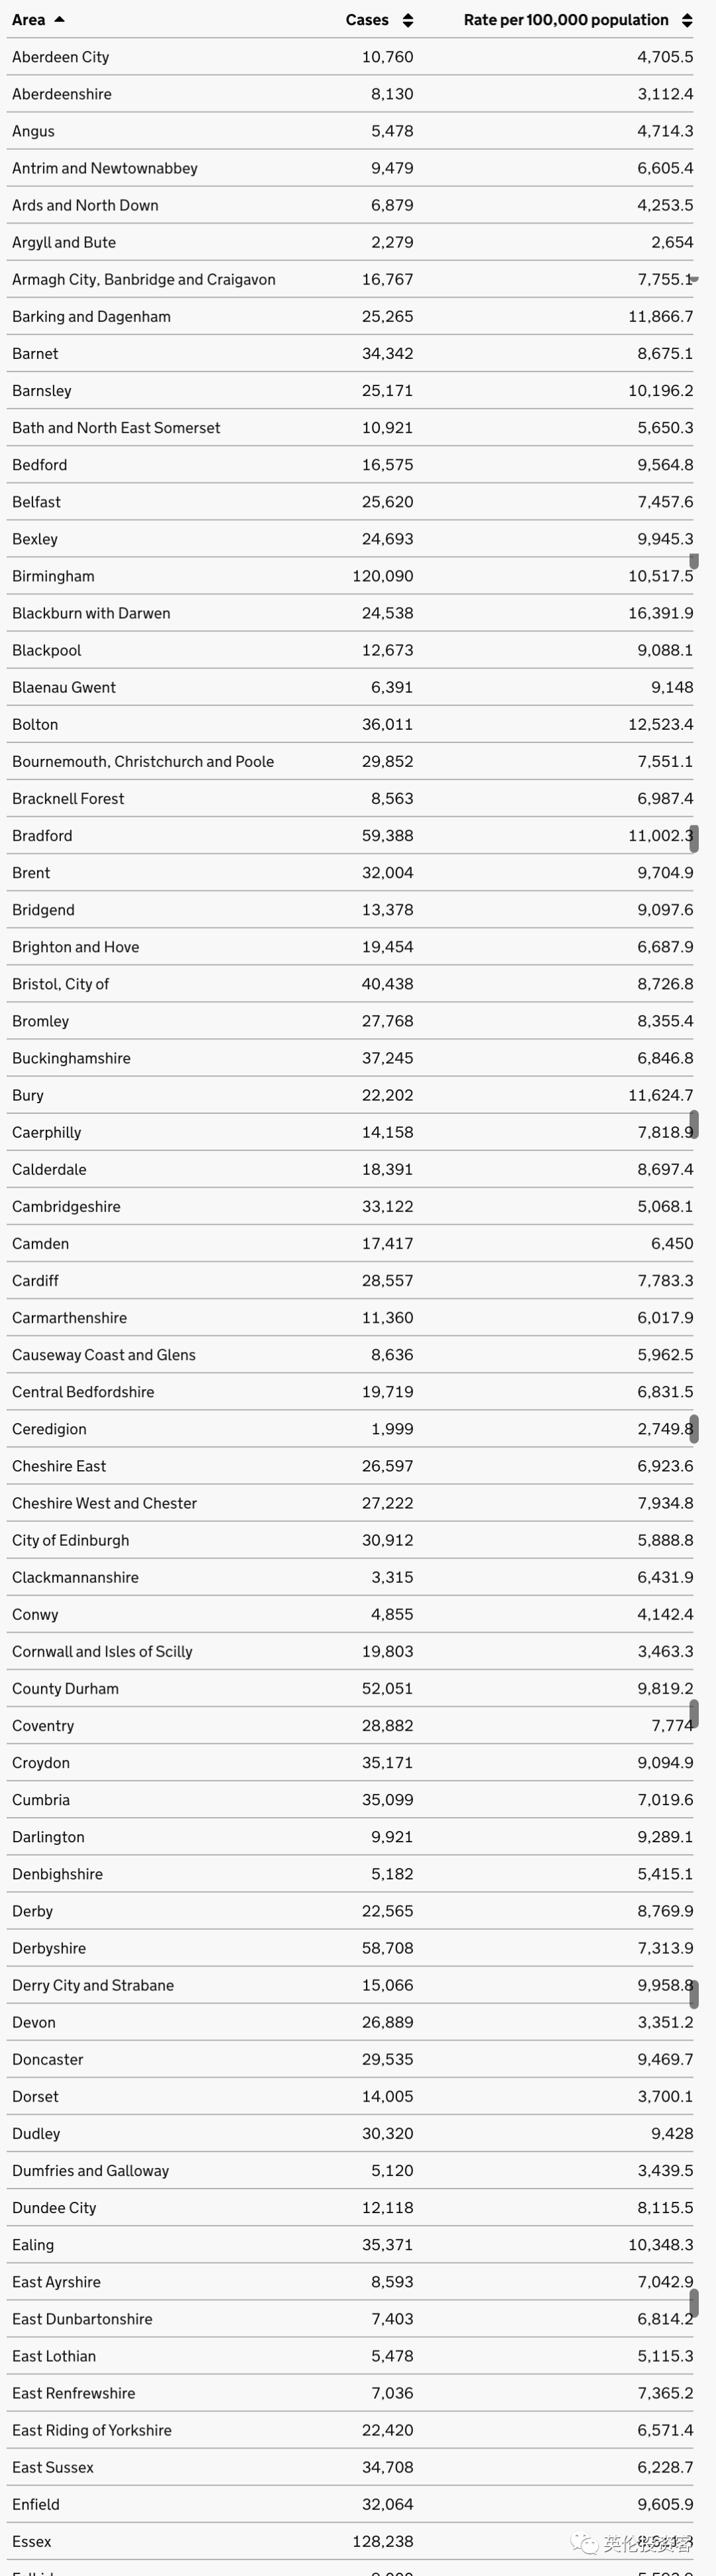Screen dimensions: 716x2576
Task: Click Rate per 100,000 population header
Action: coord(566,20)
